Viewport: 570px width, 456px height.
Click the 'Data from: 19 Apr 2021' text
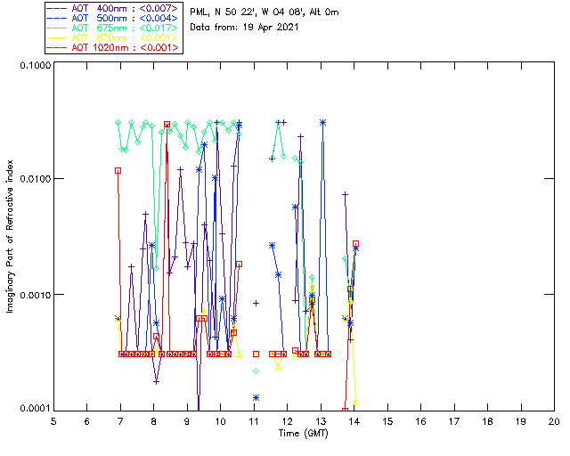244,27
